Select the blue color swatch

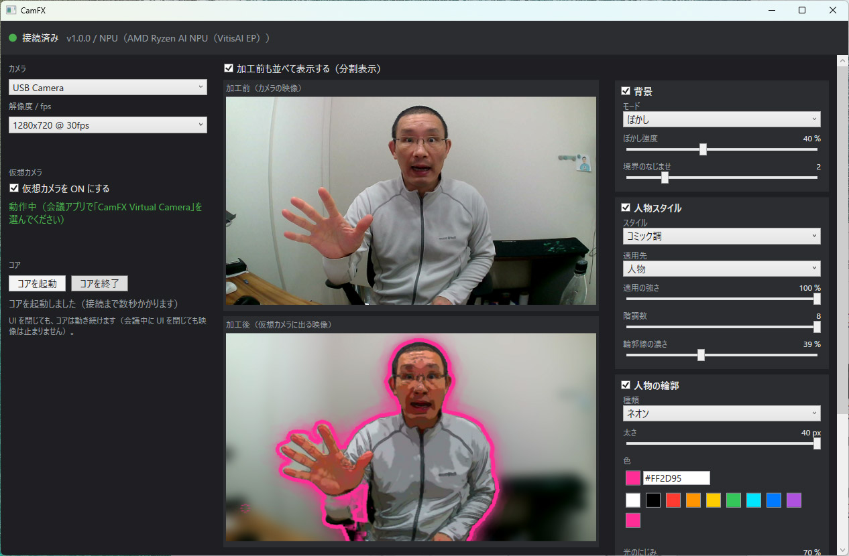(x=774, y=500)
